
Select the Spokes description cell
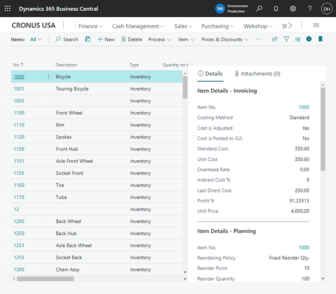[64, 137]
